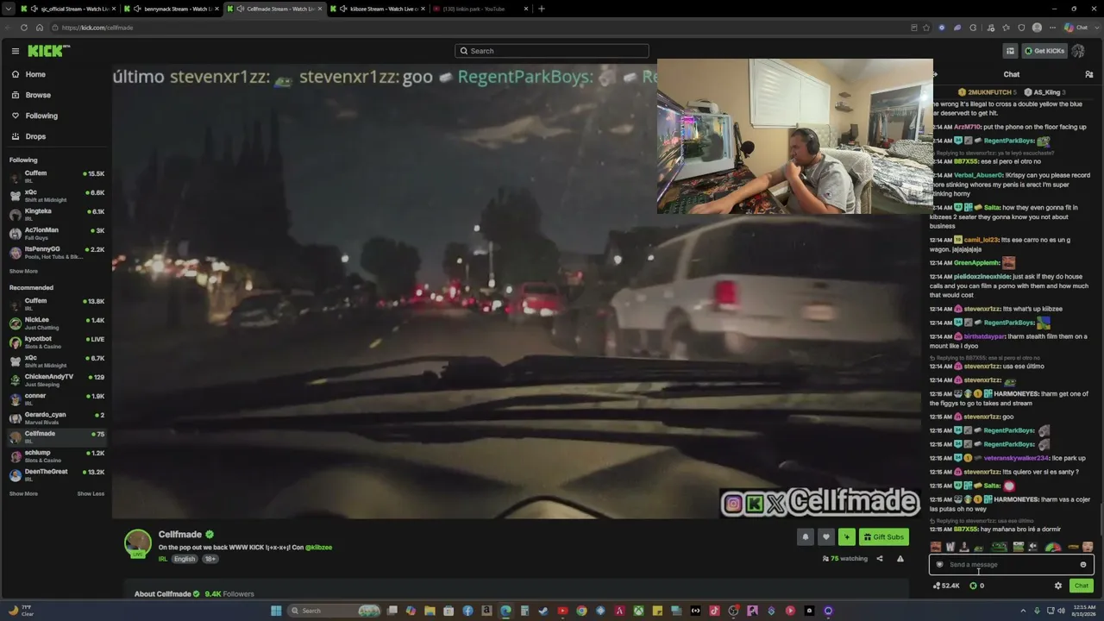Open ItsPennyGG channel in the sidebar
This screenshot has width=1104, height=621.
coord(56,253)
